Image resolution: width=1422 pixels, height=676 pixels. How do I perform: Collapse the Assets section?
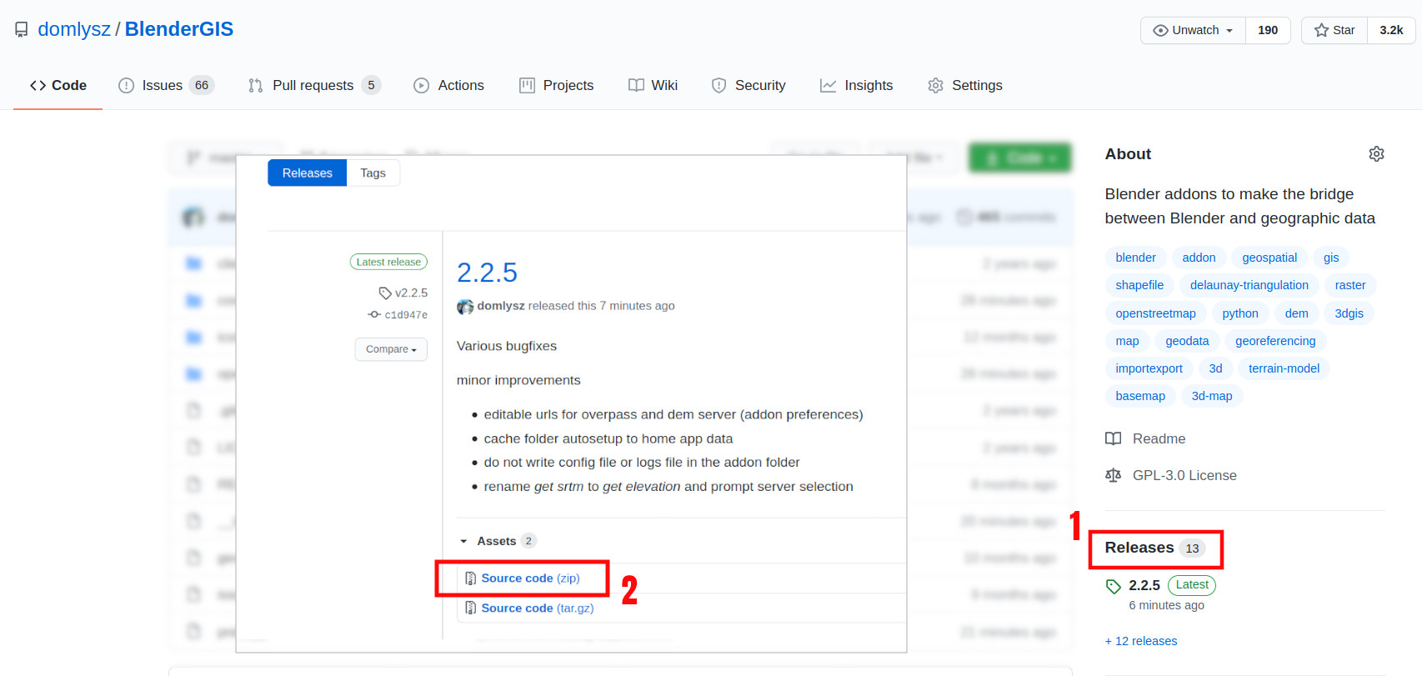click(497, 541)
